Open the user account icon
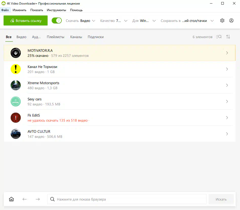 pyautogui.click(x=231, y=20)
